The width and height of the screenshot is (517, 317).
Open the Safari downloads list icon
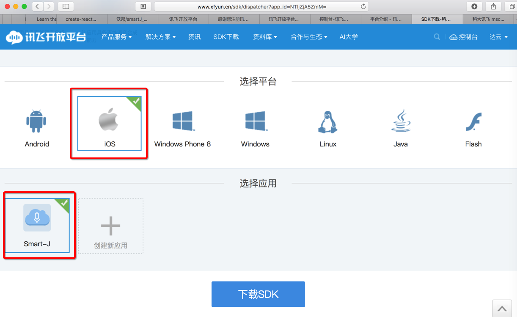pyautogui.click(x=474, y=6)
